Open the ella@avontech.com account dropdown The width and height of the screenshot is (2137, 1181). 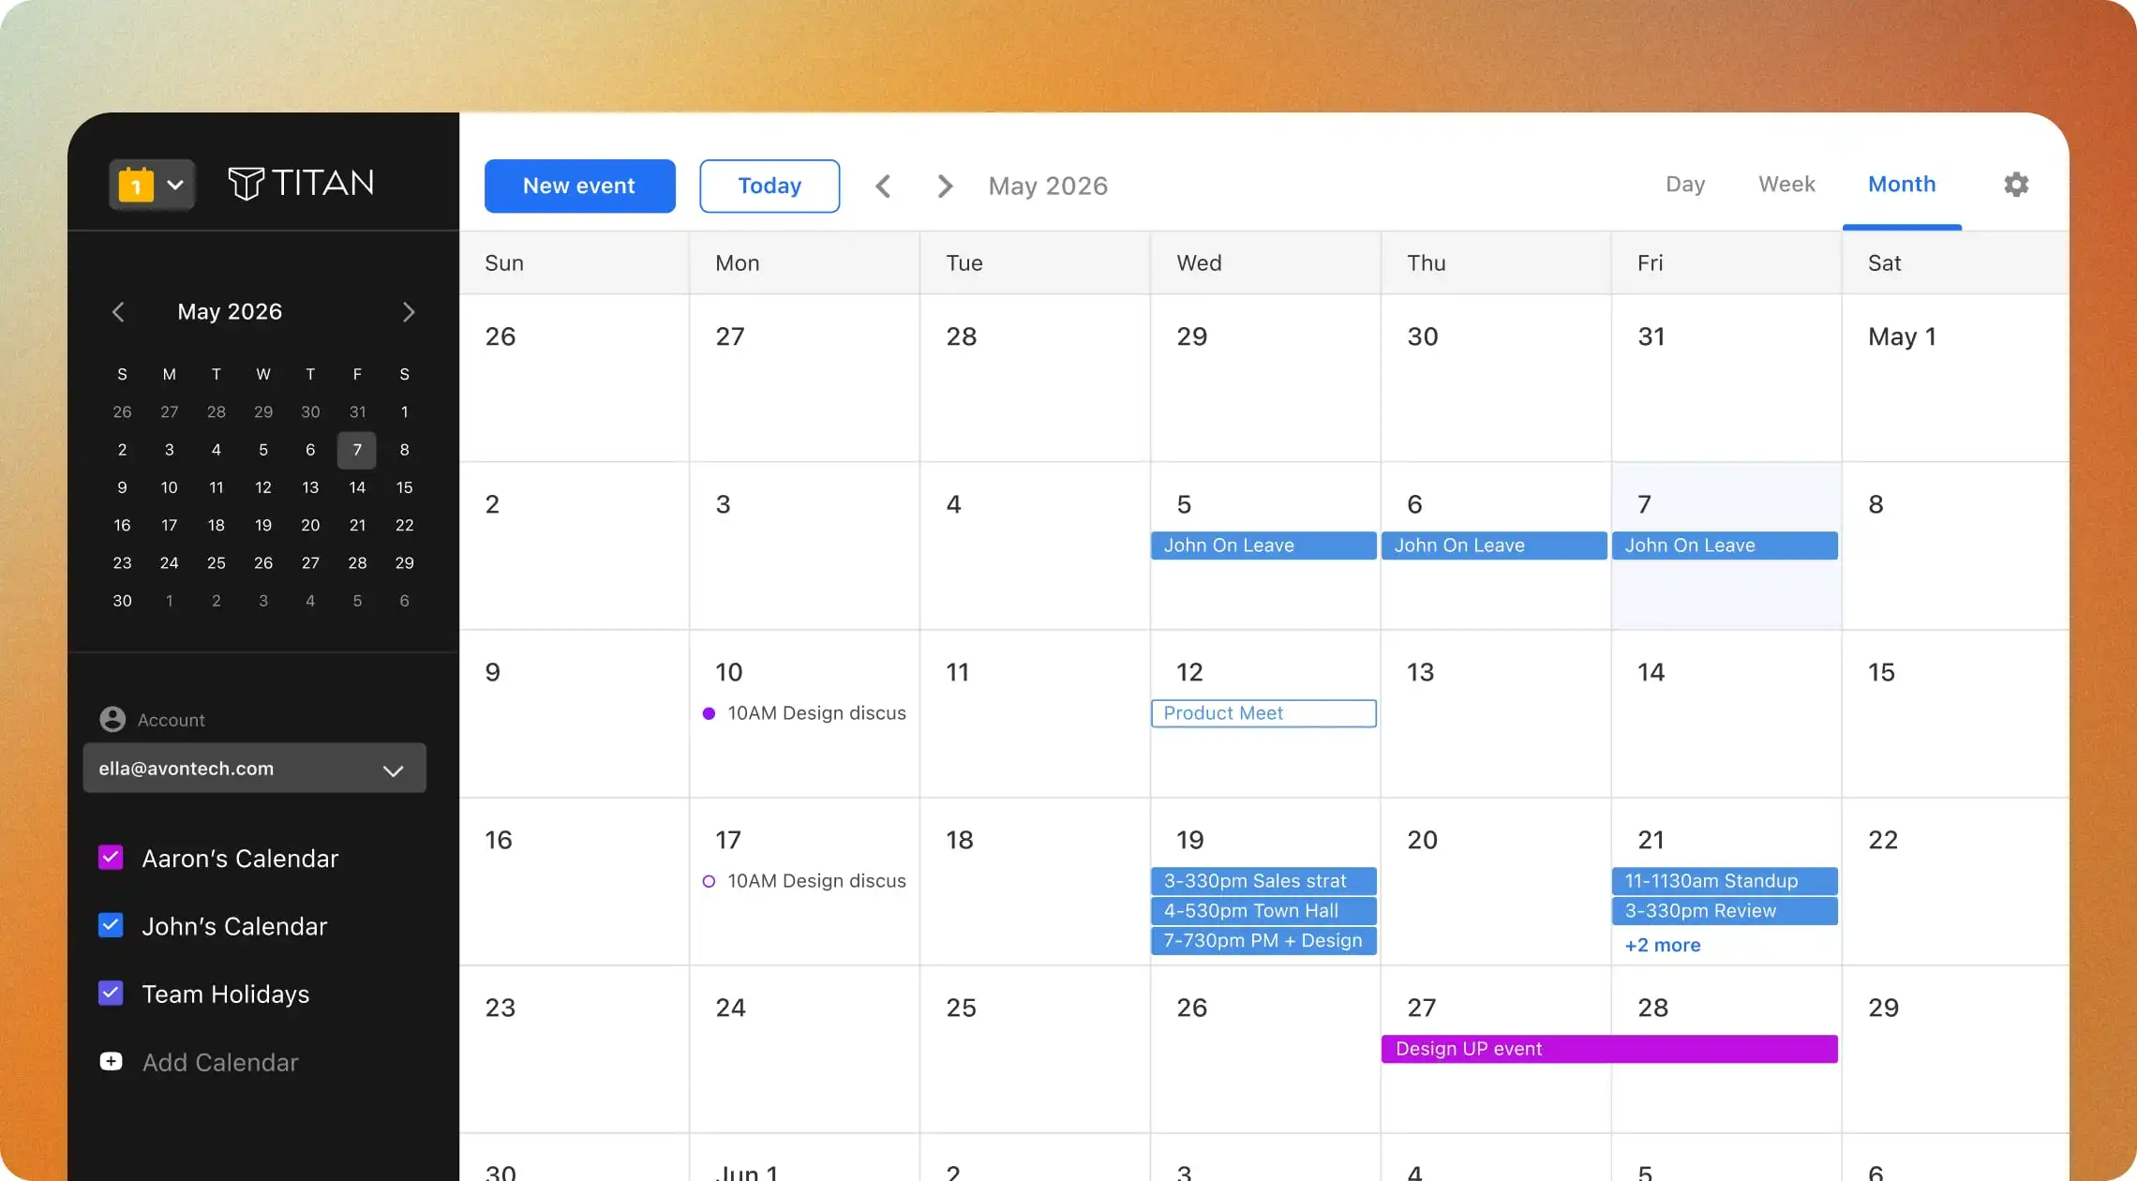pos(255,769)
